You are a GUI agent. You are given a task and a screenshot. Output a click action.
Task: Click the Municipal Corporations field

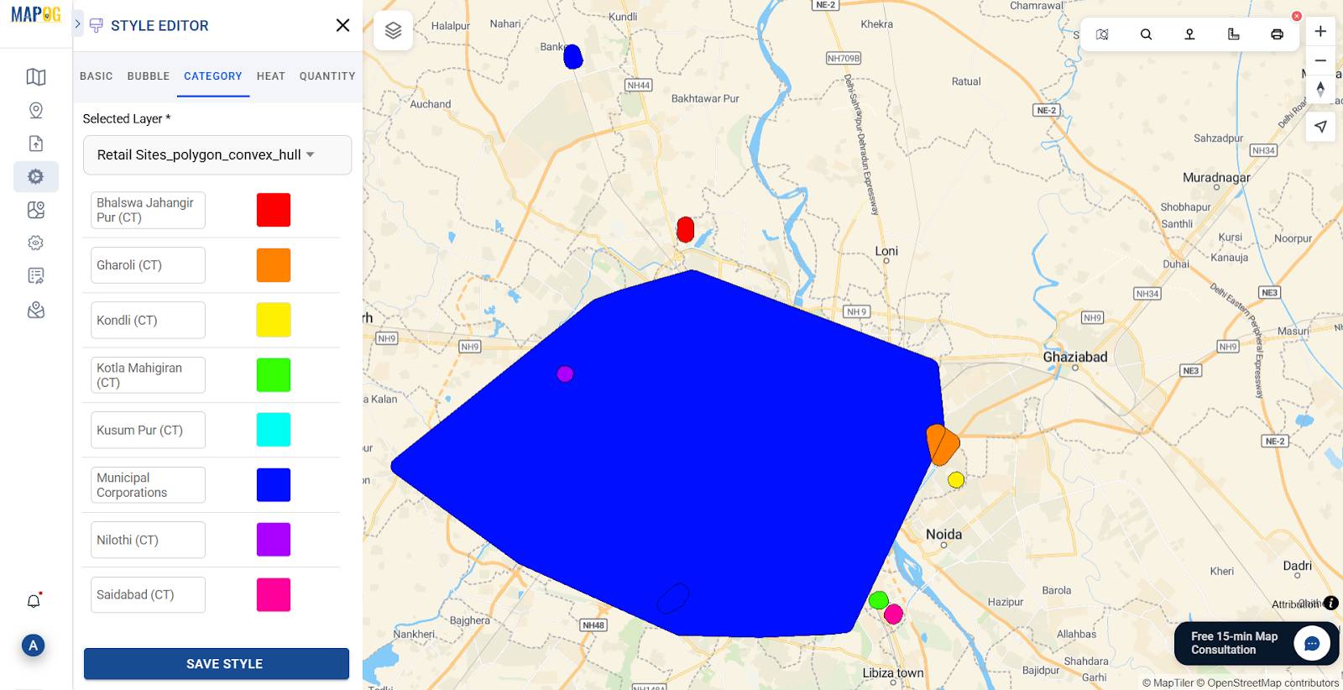(x=148, y=485)
